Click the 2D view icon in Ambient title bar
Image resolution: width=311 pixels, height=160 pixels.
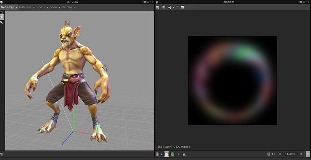click(x=157, y=2)
